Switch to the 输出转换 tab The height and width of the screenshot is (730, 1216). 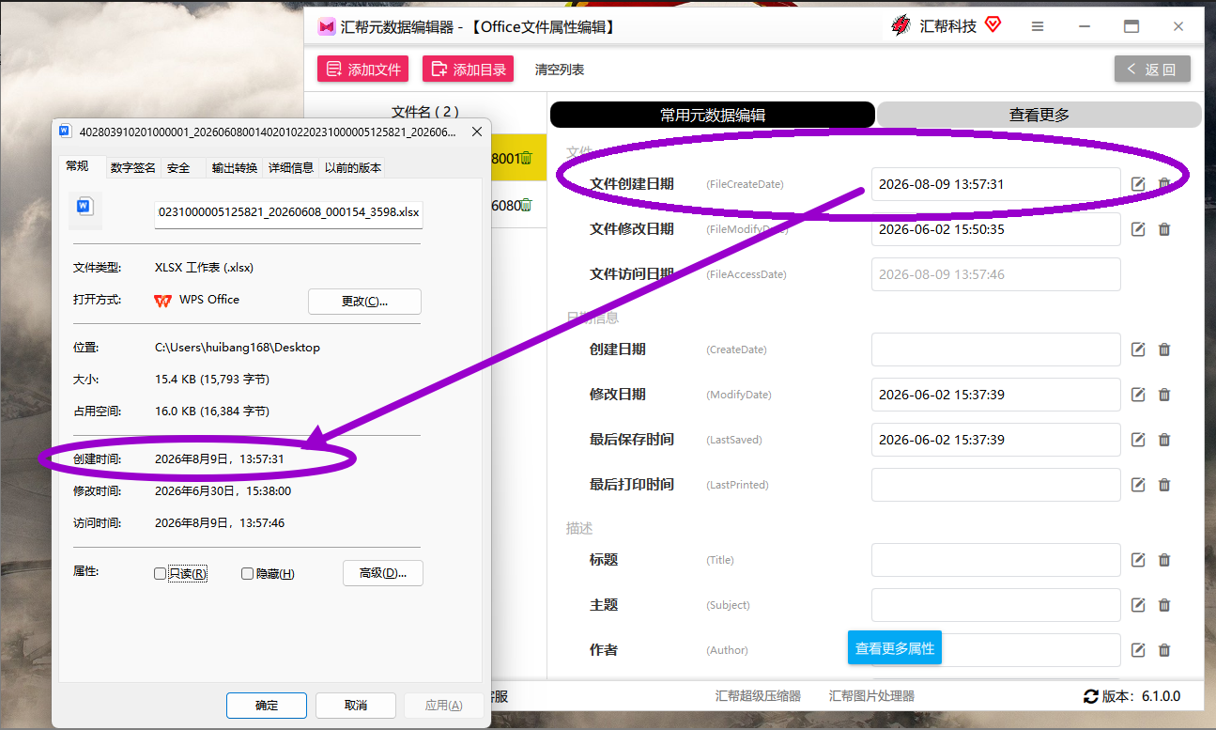235,168
